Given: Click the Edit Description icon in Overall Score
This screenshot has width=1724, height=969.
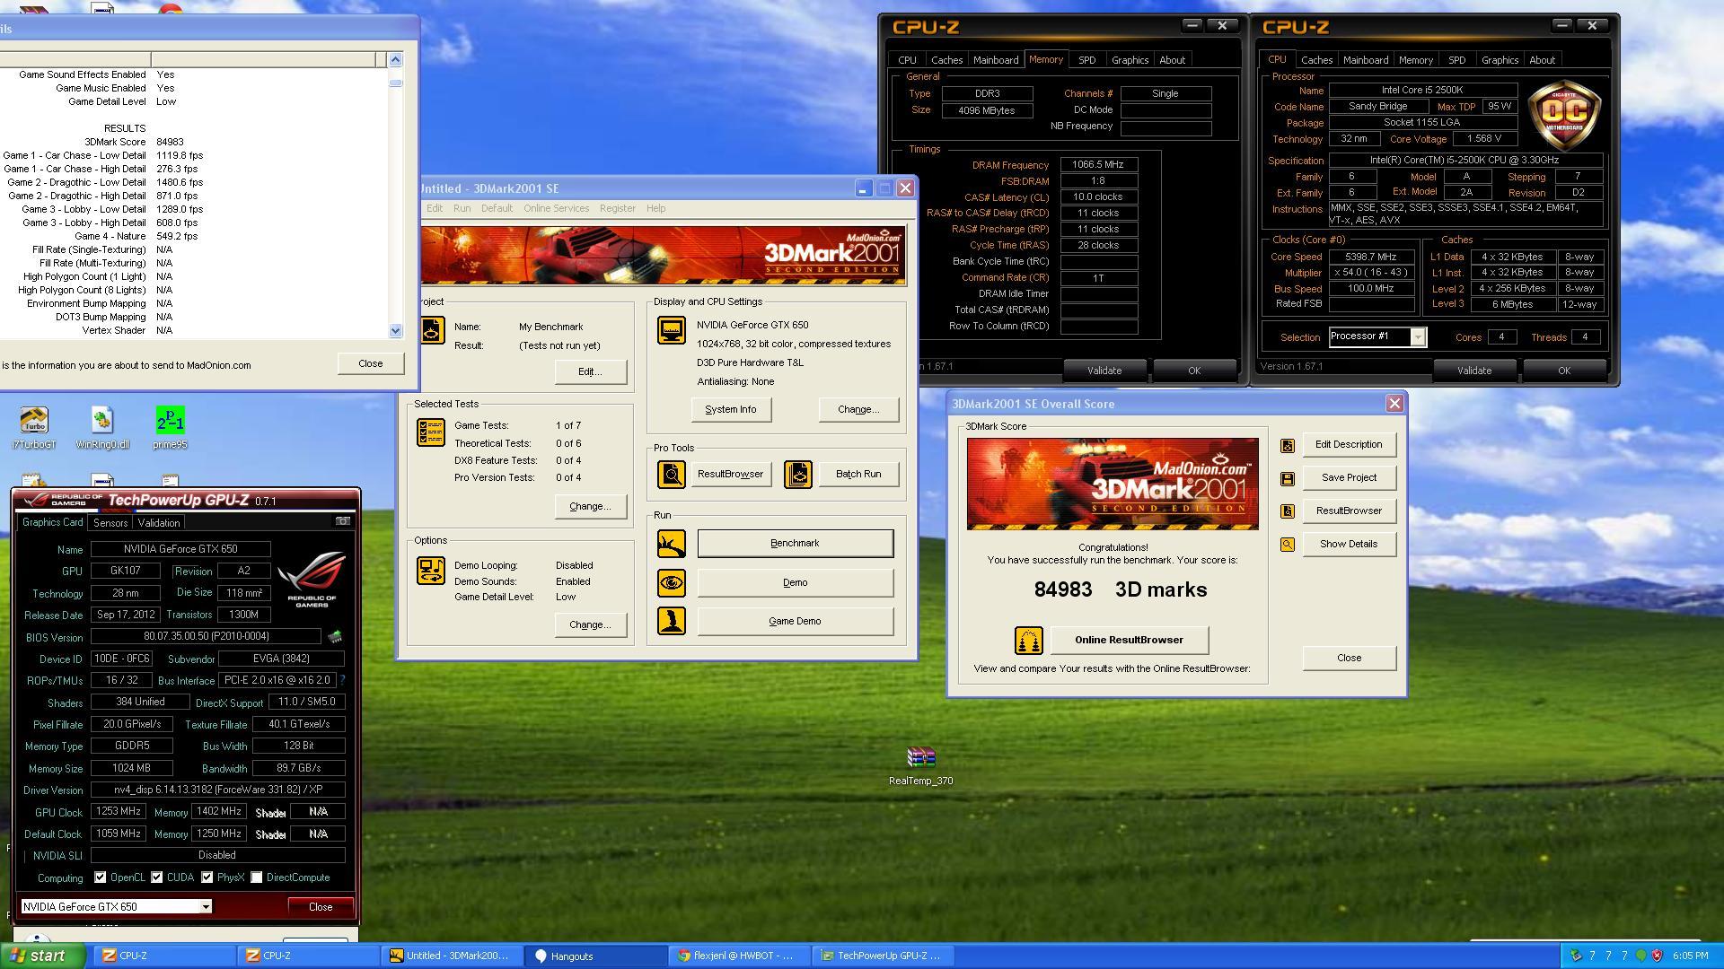Looking at the screenshot, I should pos(1288,445).
